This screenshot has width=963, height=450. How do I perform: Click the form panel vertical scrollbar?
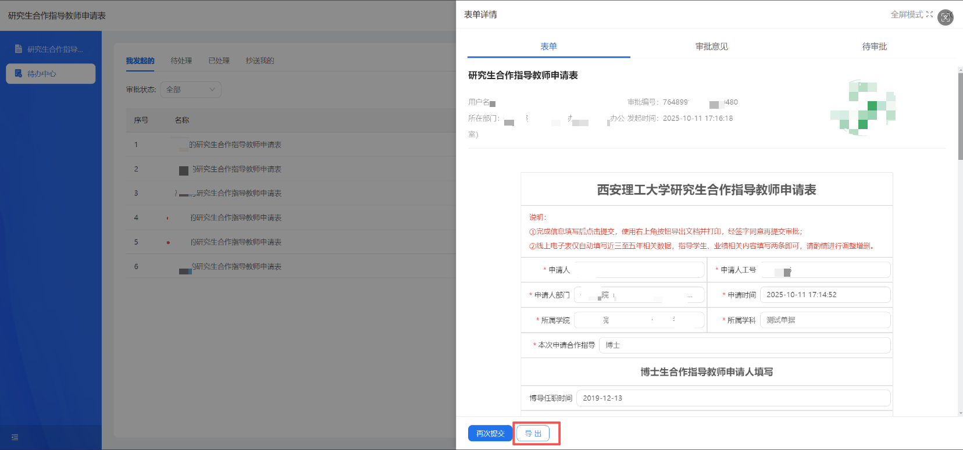pyautogui.click(x=960, y=116)
